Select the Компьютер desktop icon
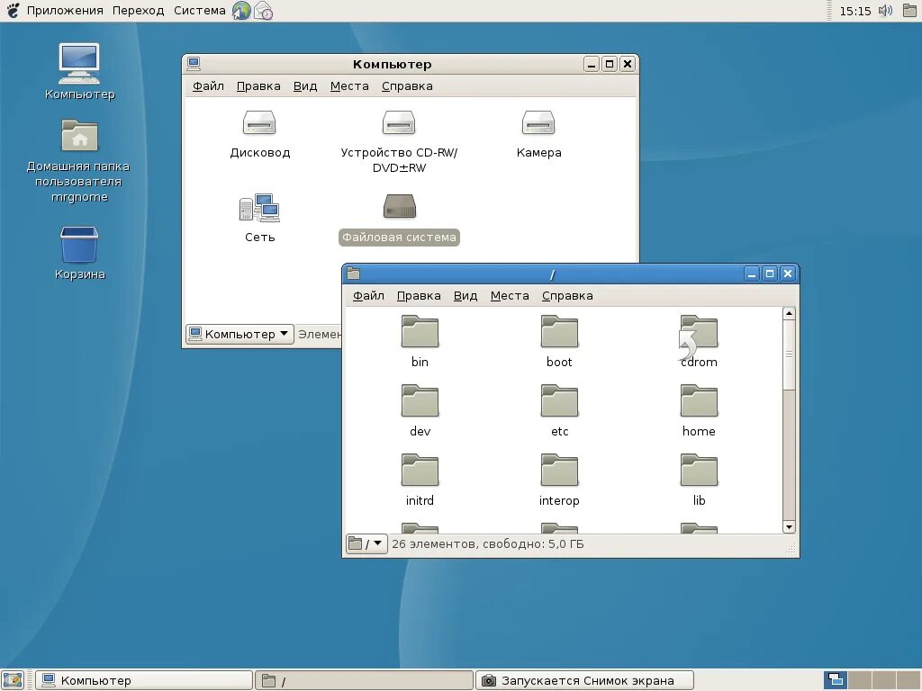922x691 pixels. coord(79,64)
